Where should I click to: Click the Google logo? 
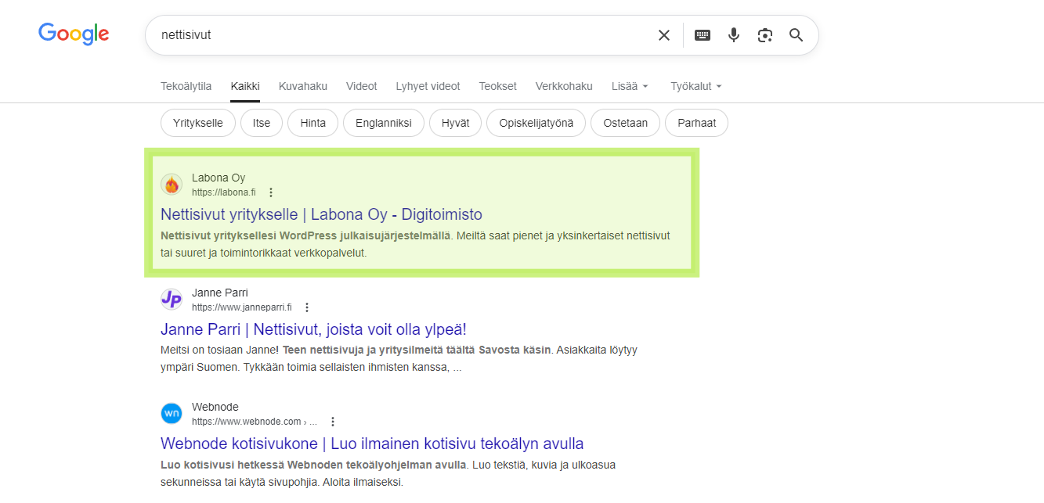pos(74,34)
